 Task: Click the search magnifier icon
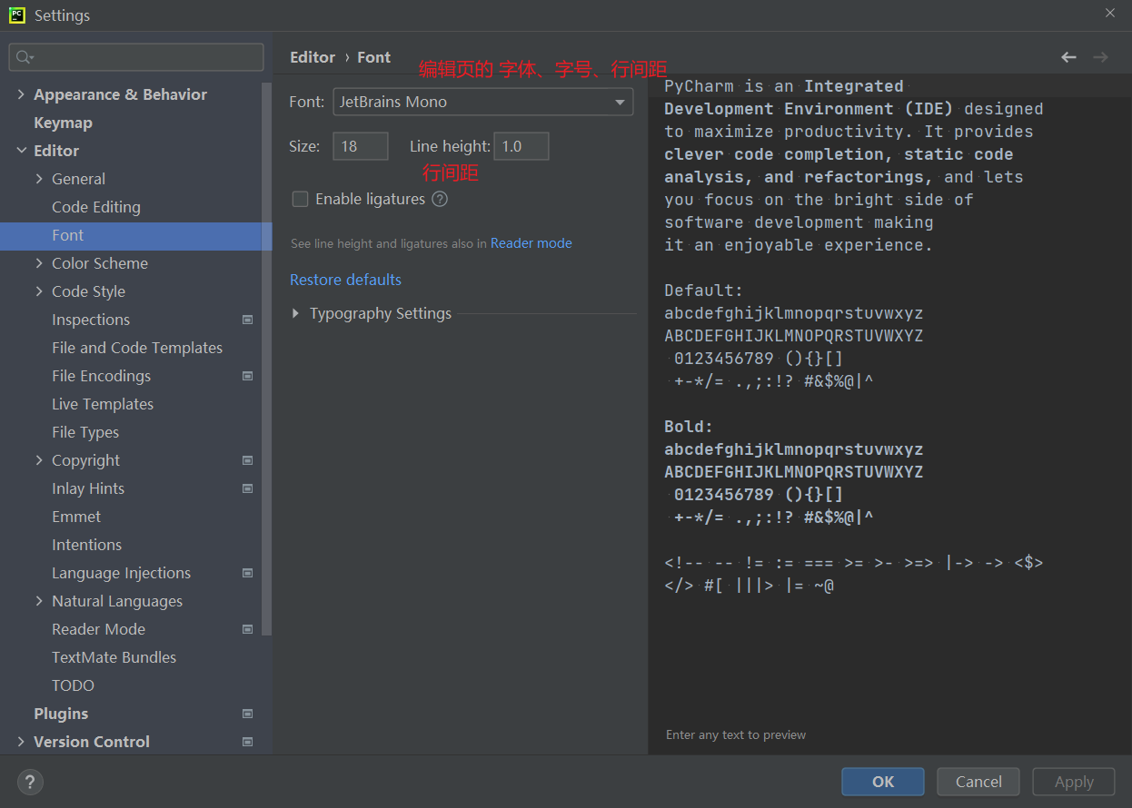click(x=25, y=57)
